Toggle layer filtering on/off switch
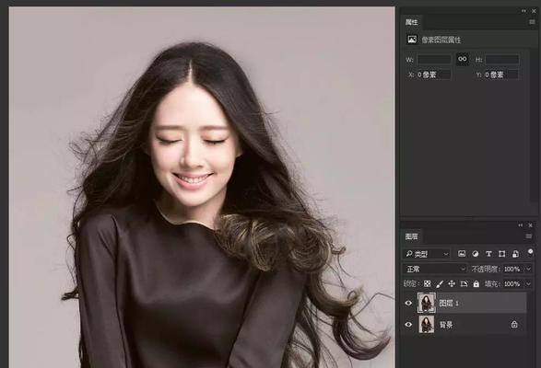This screenshot has height=368, width=541. coord(530,253)
